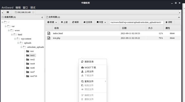Collapse the articulate_uploads tree node
Viewport: 185px width, 102px height.
[21, 47]
